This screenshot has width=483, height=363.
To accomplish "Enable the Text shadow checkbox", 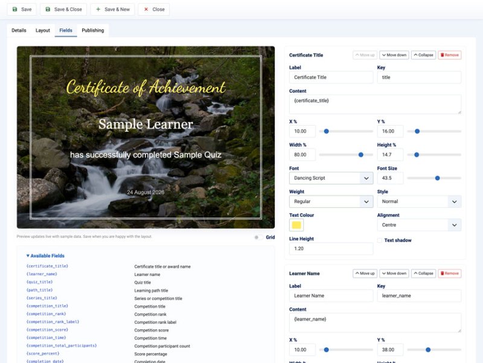I will click(x=380, y=240).
